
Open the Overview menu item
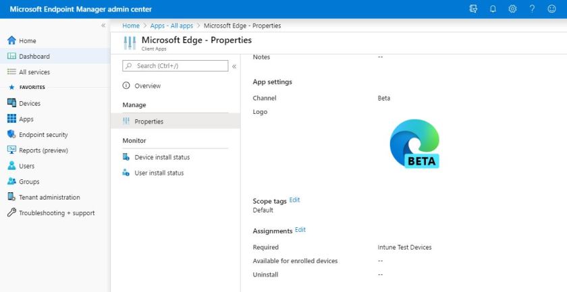point(147,86)
